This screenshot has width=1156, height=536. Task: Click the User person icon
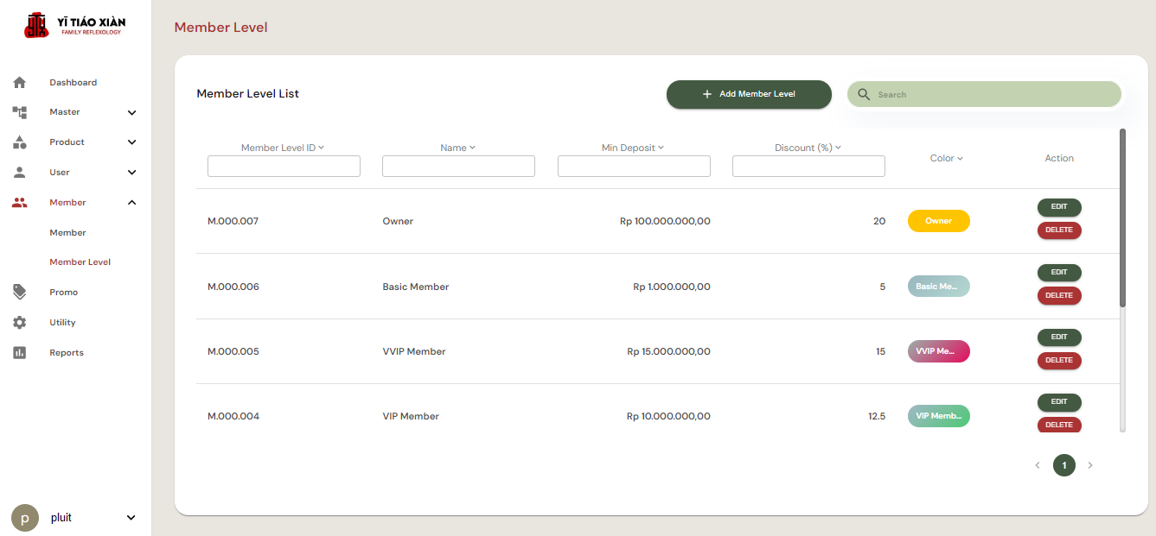[19, 173]
